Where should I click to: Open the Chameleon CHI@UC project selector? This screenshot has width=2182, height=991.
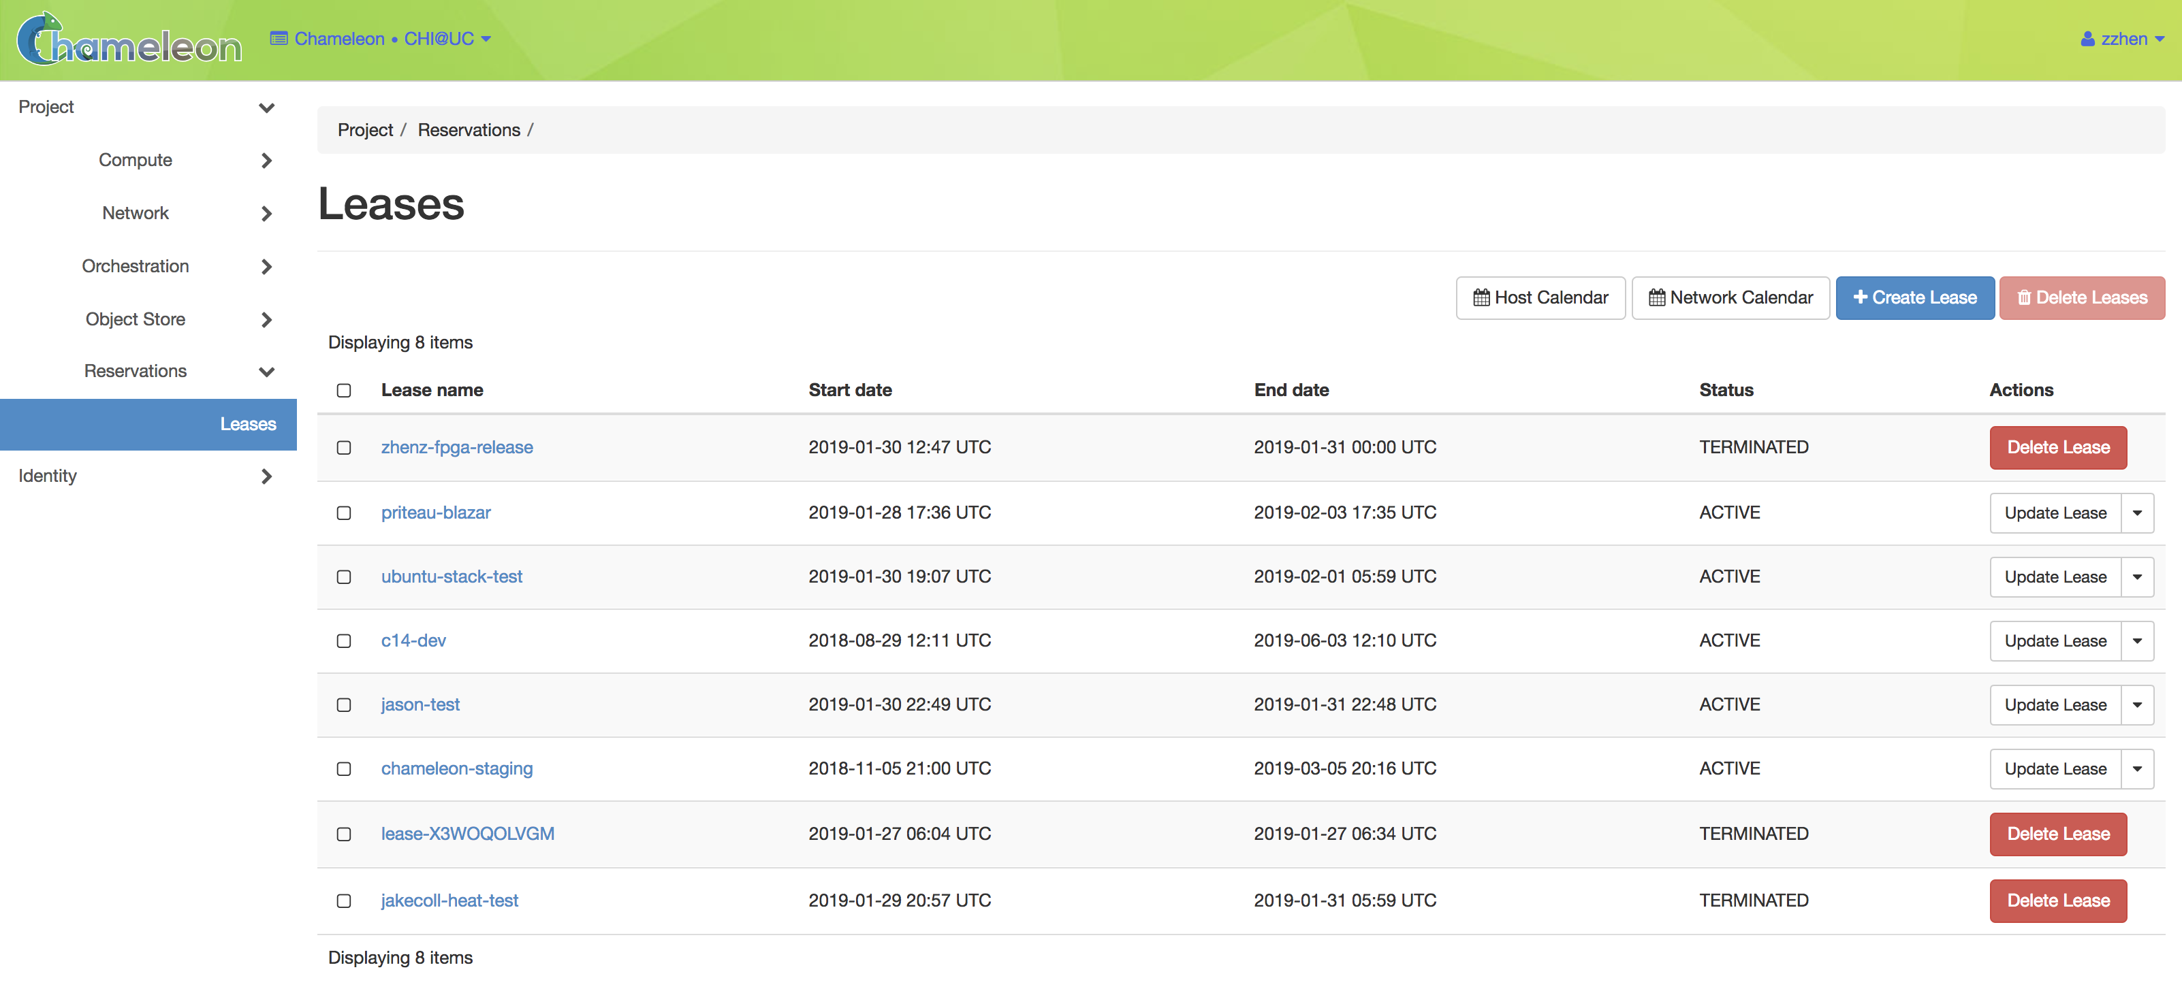[x=380, y=39]
